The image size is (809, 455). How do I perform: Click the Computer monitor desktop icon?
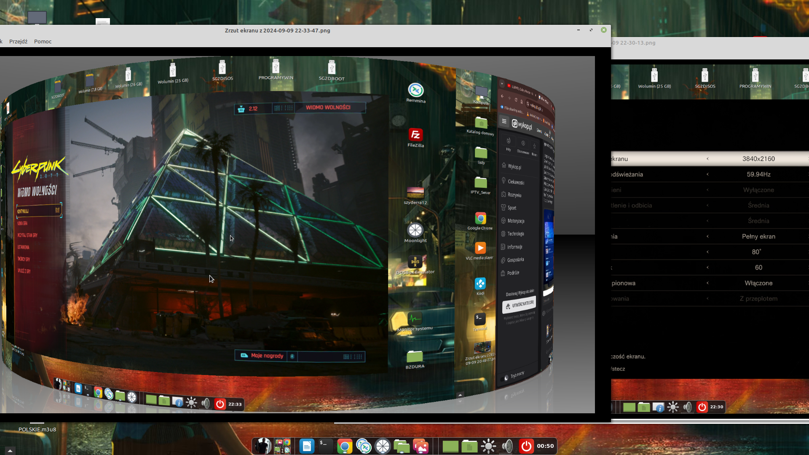[x=37, y=17]
